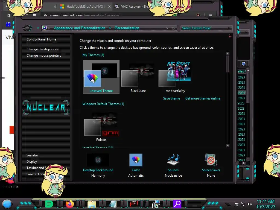This screenshot has height=210, width=280.
Task: Open the purple magnifier app on taskbar
Action: pos(177,204)
